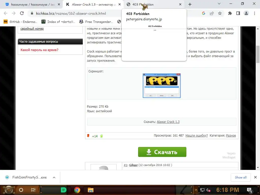The width and height of the screenshot is (260, 195).
Task: Click the lock icon in the address bar
Action: tap(32, 13)
